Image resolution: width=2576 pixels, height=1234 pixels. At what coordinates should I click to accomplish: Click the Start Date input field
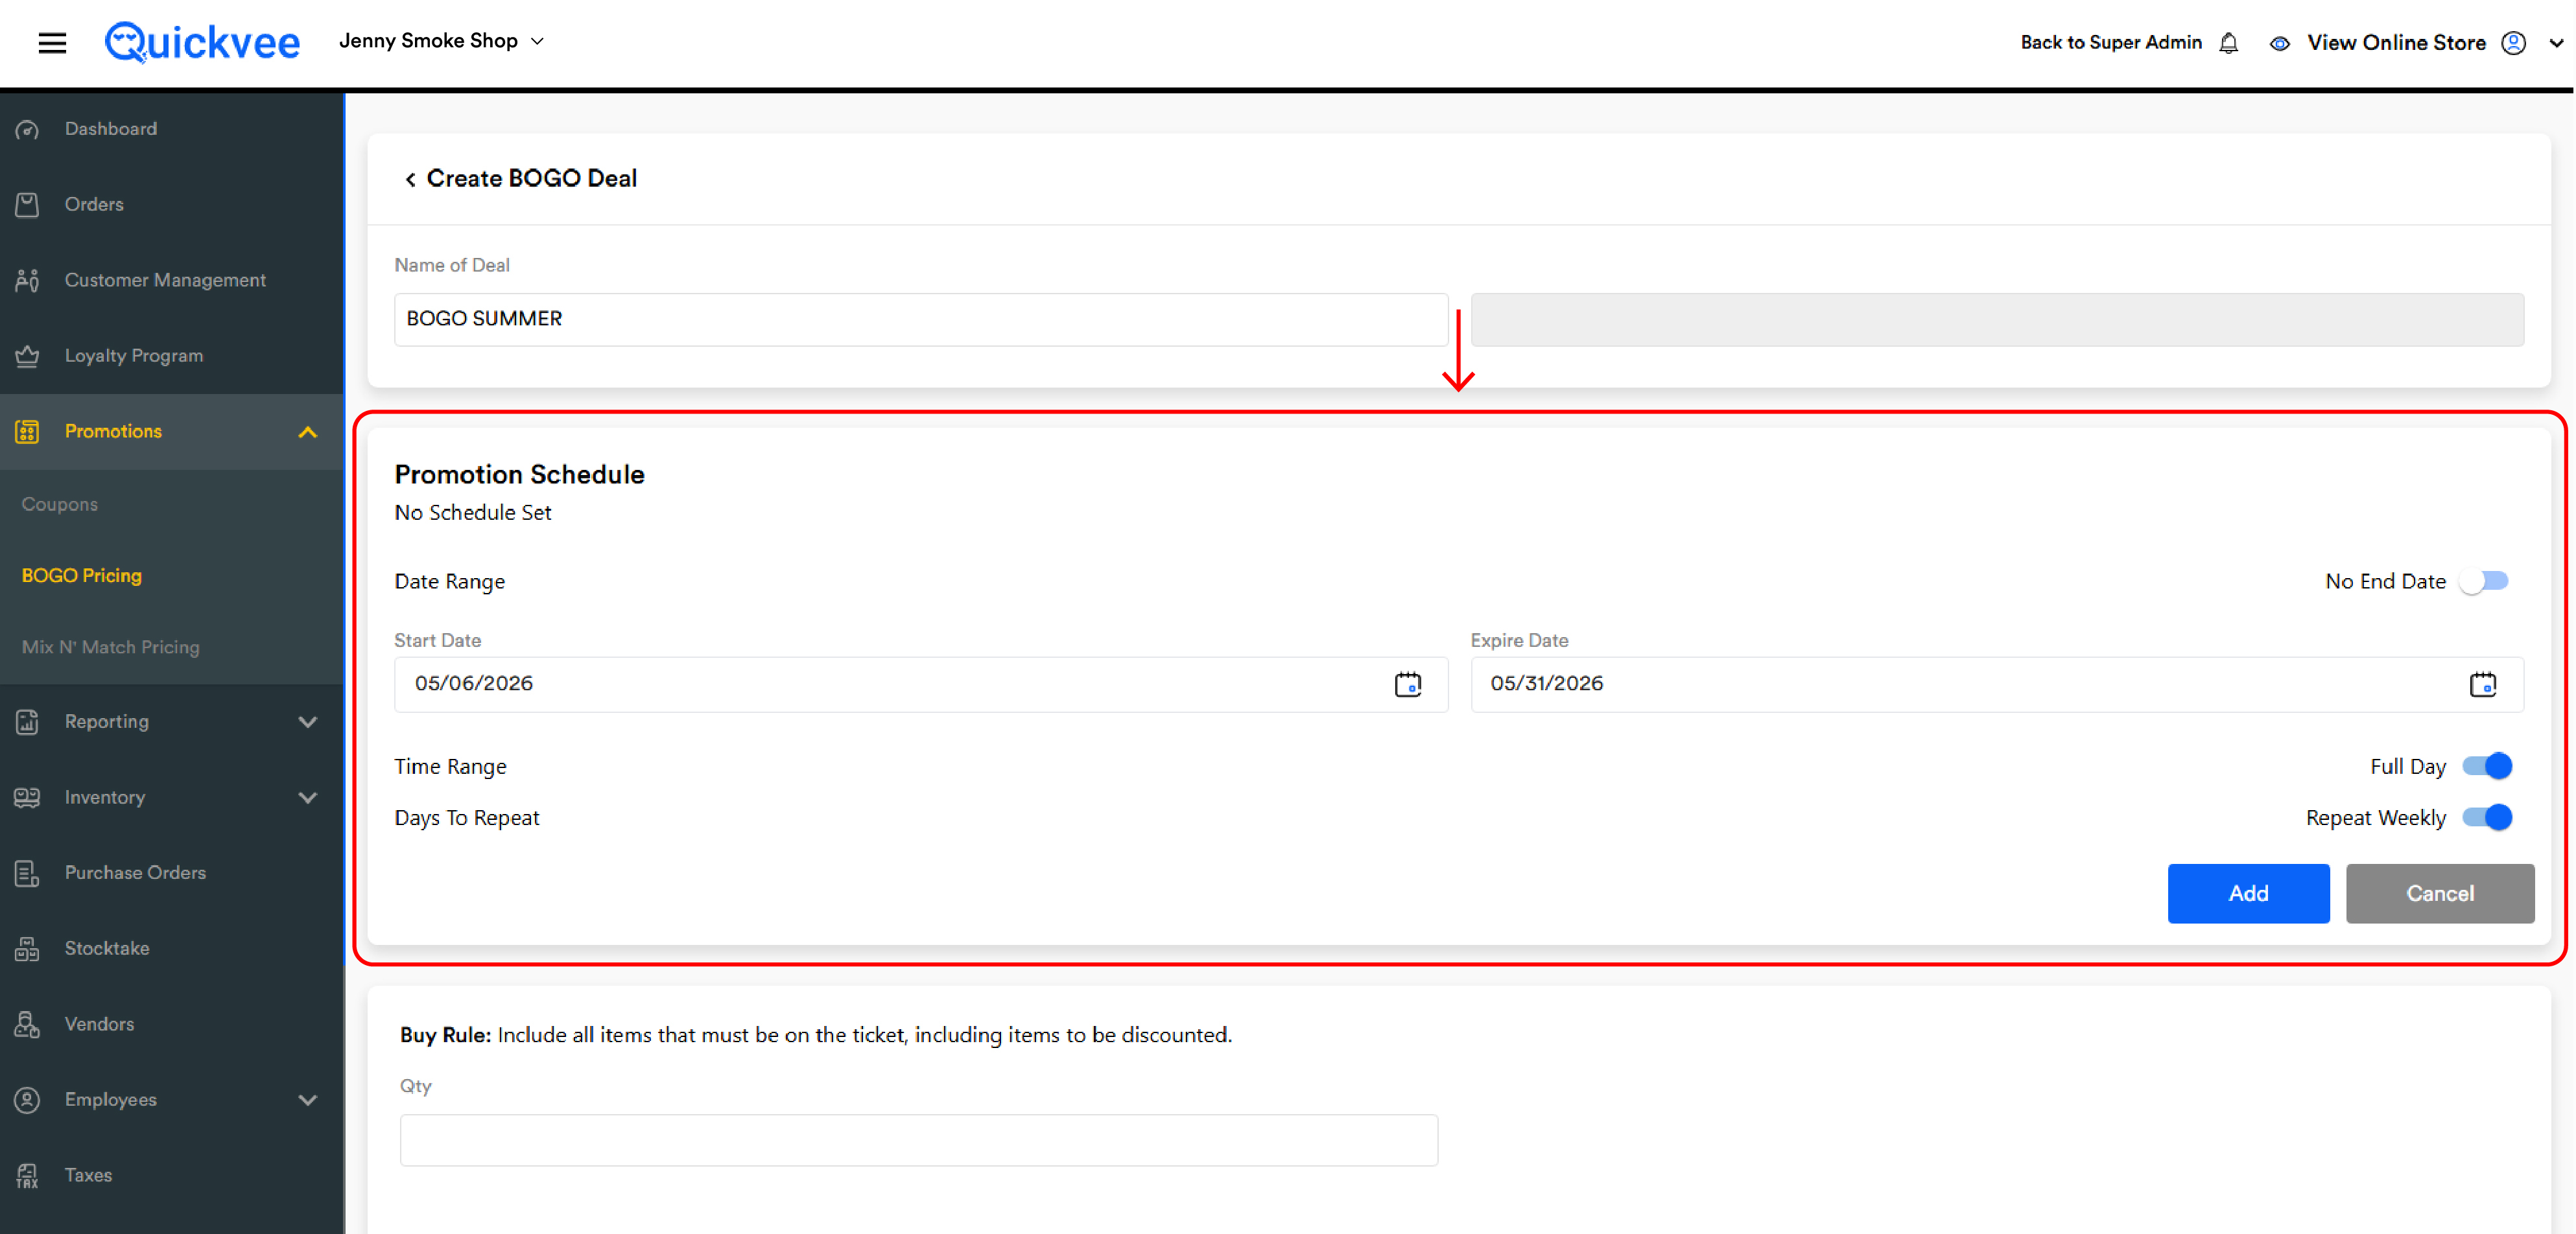[x=920, y=684]
